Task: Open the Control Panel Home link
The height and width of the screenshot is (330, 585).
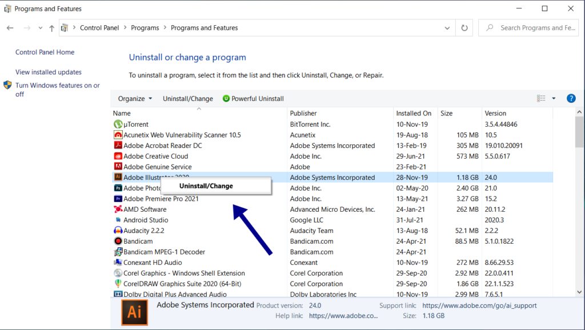Action: 45,52
